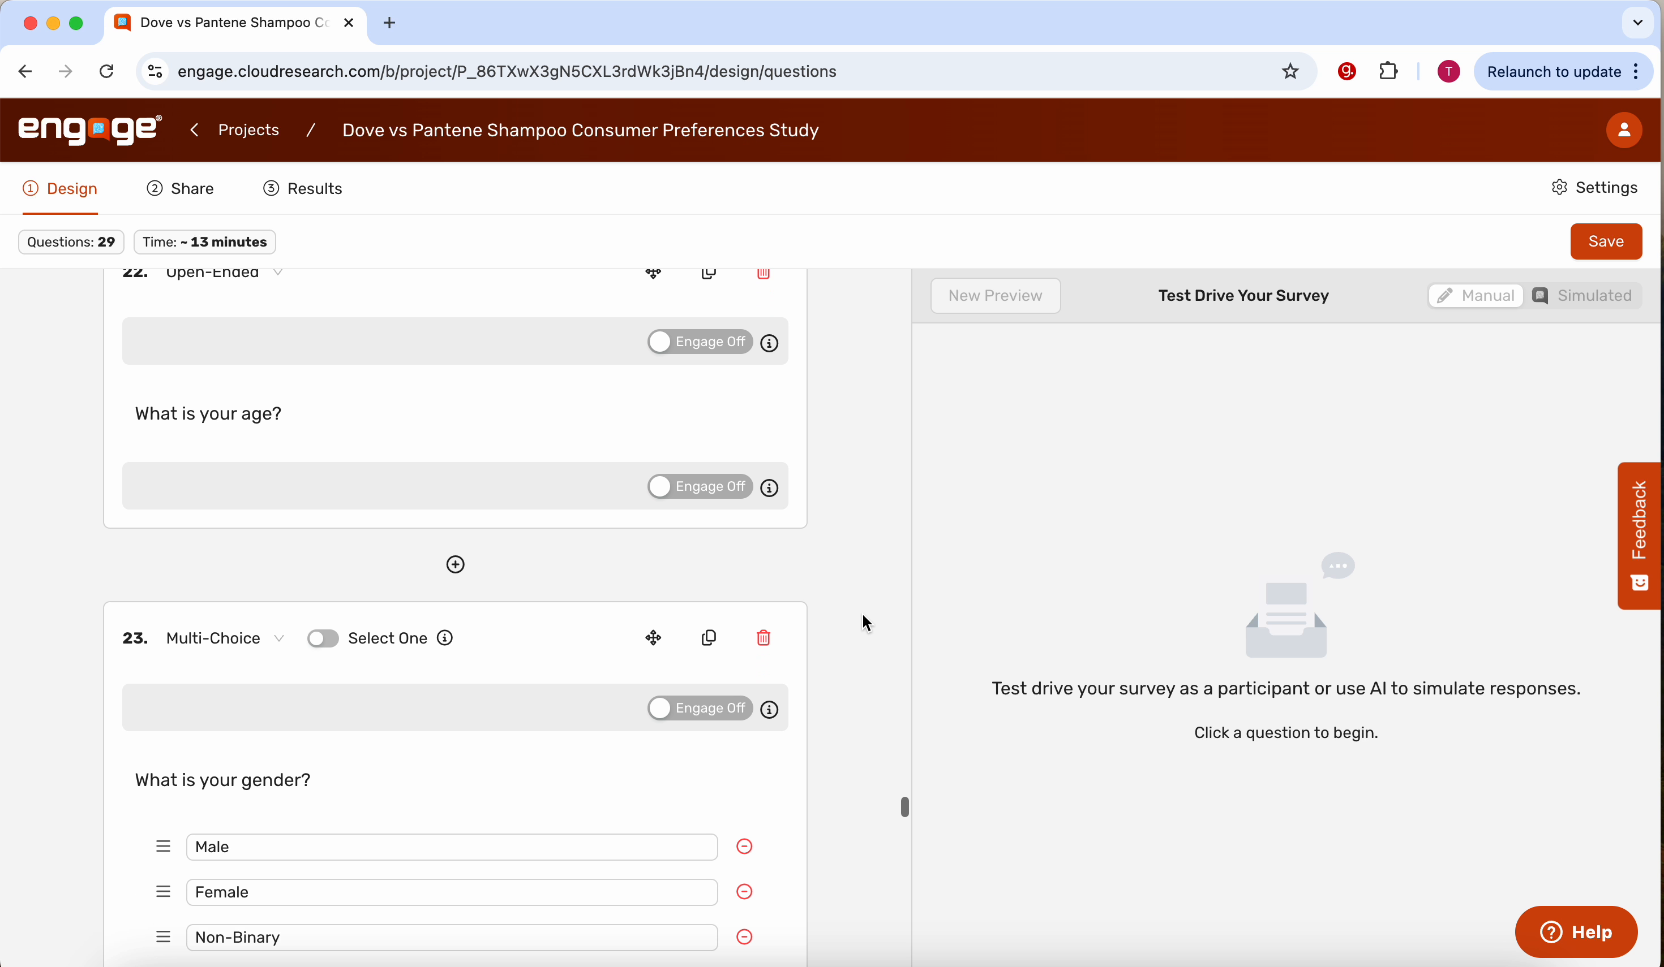Switch preview mode to Simulated
This screenshot has width=1664, height=967.
point(1582,296)
